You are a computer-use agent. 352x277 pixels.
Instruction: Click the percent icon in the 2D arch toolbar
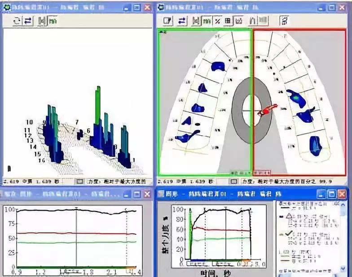pyautogui.click(x=217, y=21)
